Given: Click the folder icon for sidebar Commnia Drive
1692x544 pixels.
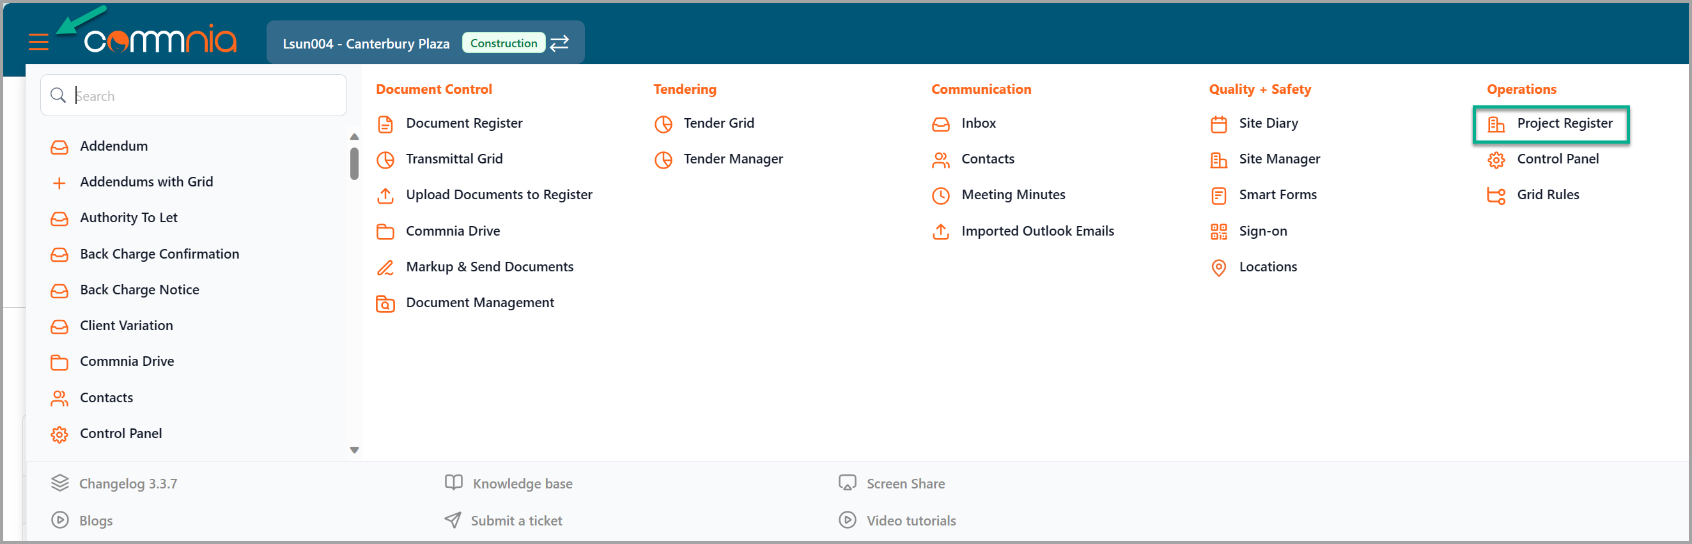Looking at the screenshot, I should (x=59, y=362).
